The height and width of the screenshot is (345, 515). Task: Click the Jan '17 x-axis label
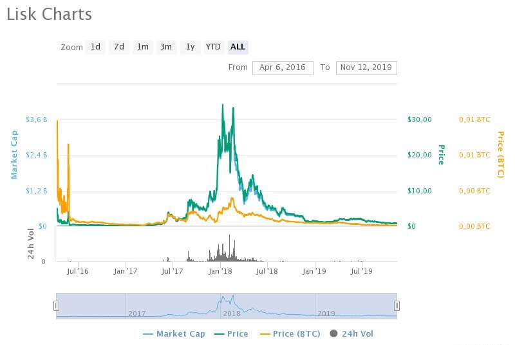coord(126,271)
